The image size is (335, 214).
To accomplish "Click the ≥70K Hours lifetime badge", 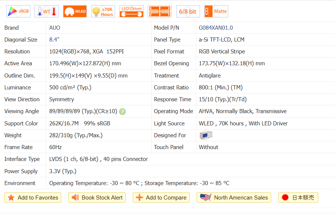I will point(103,11).
